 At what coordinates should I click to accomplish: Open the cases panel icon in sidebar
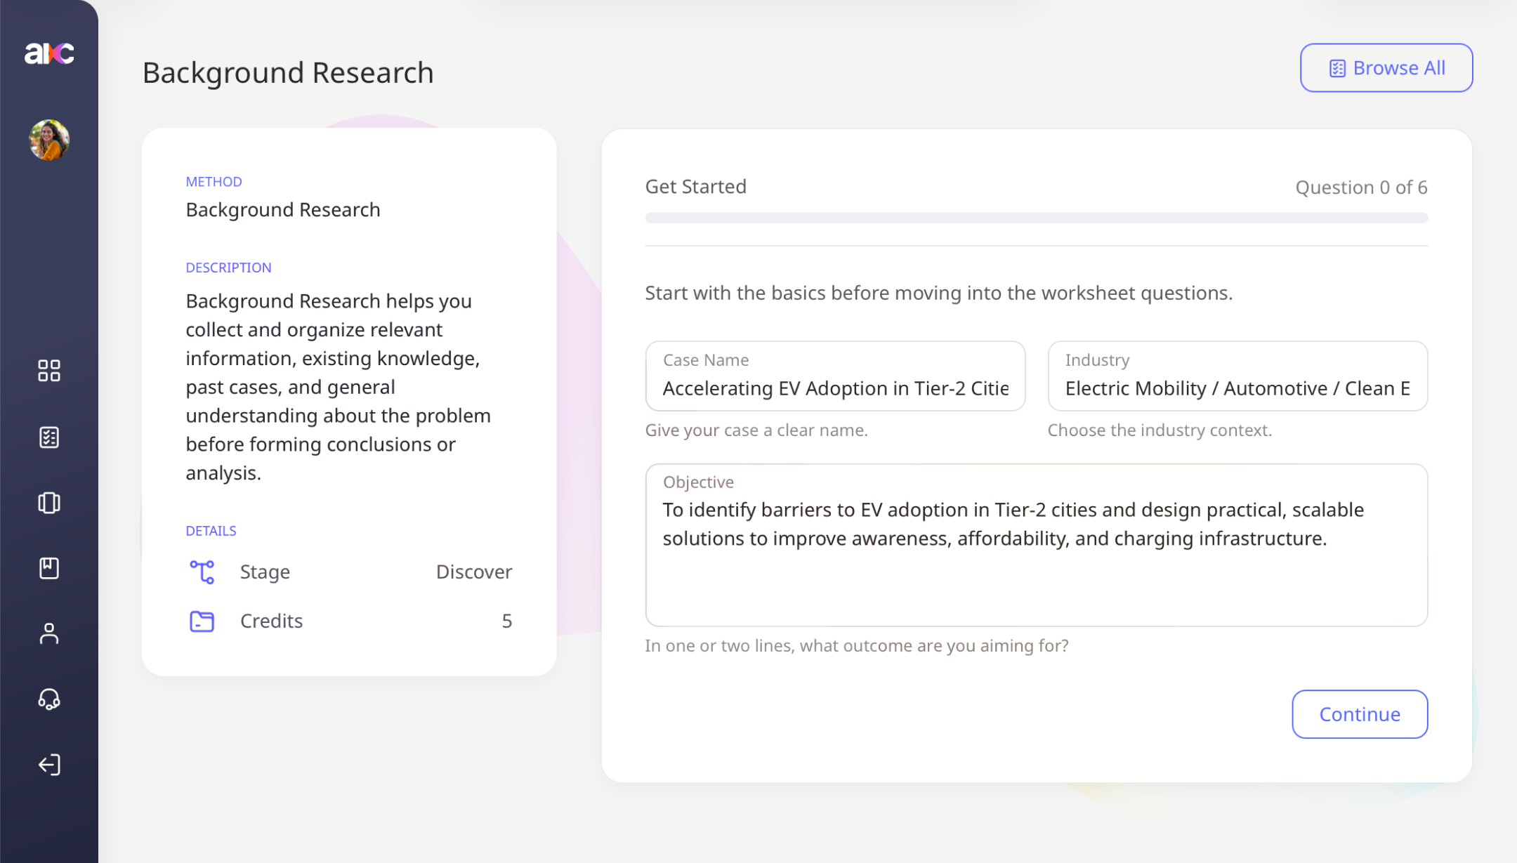coord(49,502)
